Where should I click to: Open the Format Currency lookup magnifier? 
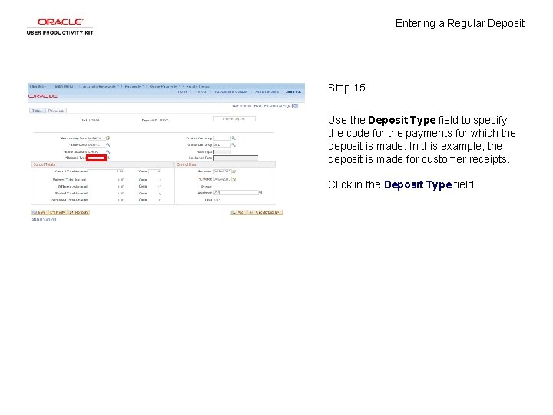233,144
